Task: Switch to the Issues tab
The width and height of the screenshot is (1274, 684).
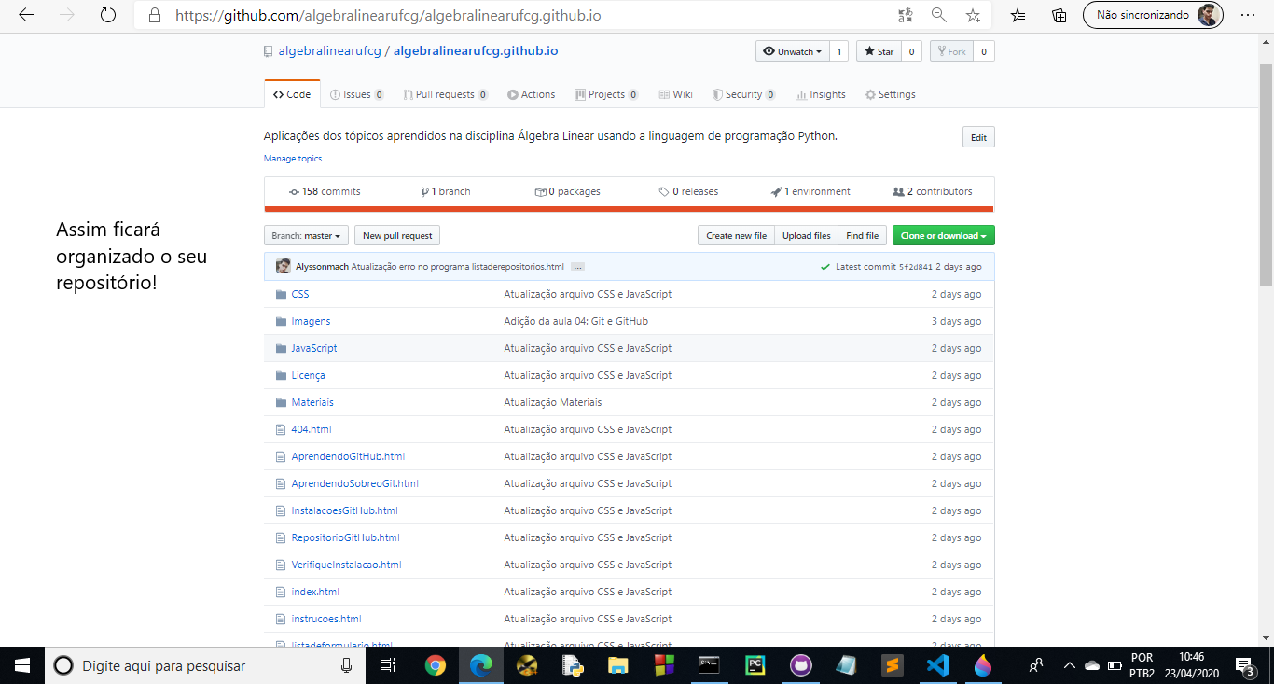Action: click(357, 94)
